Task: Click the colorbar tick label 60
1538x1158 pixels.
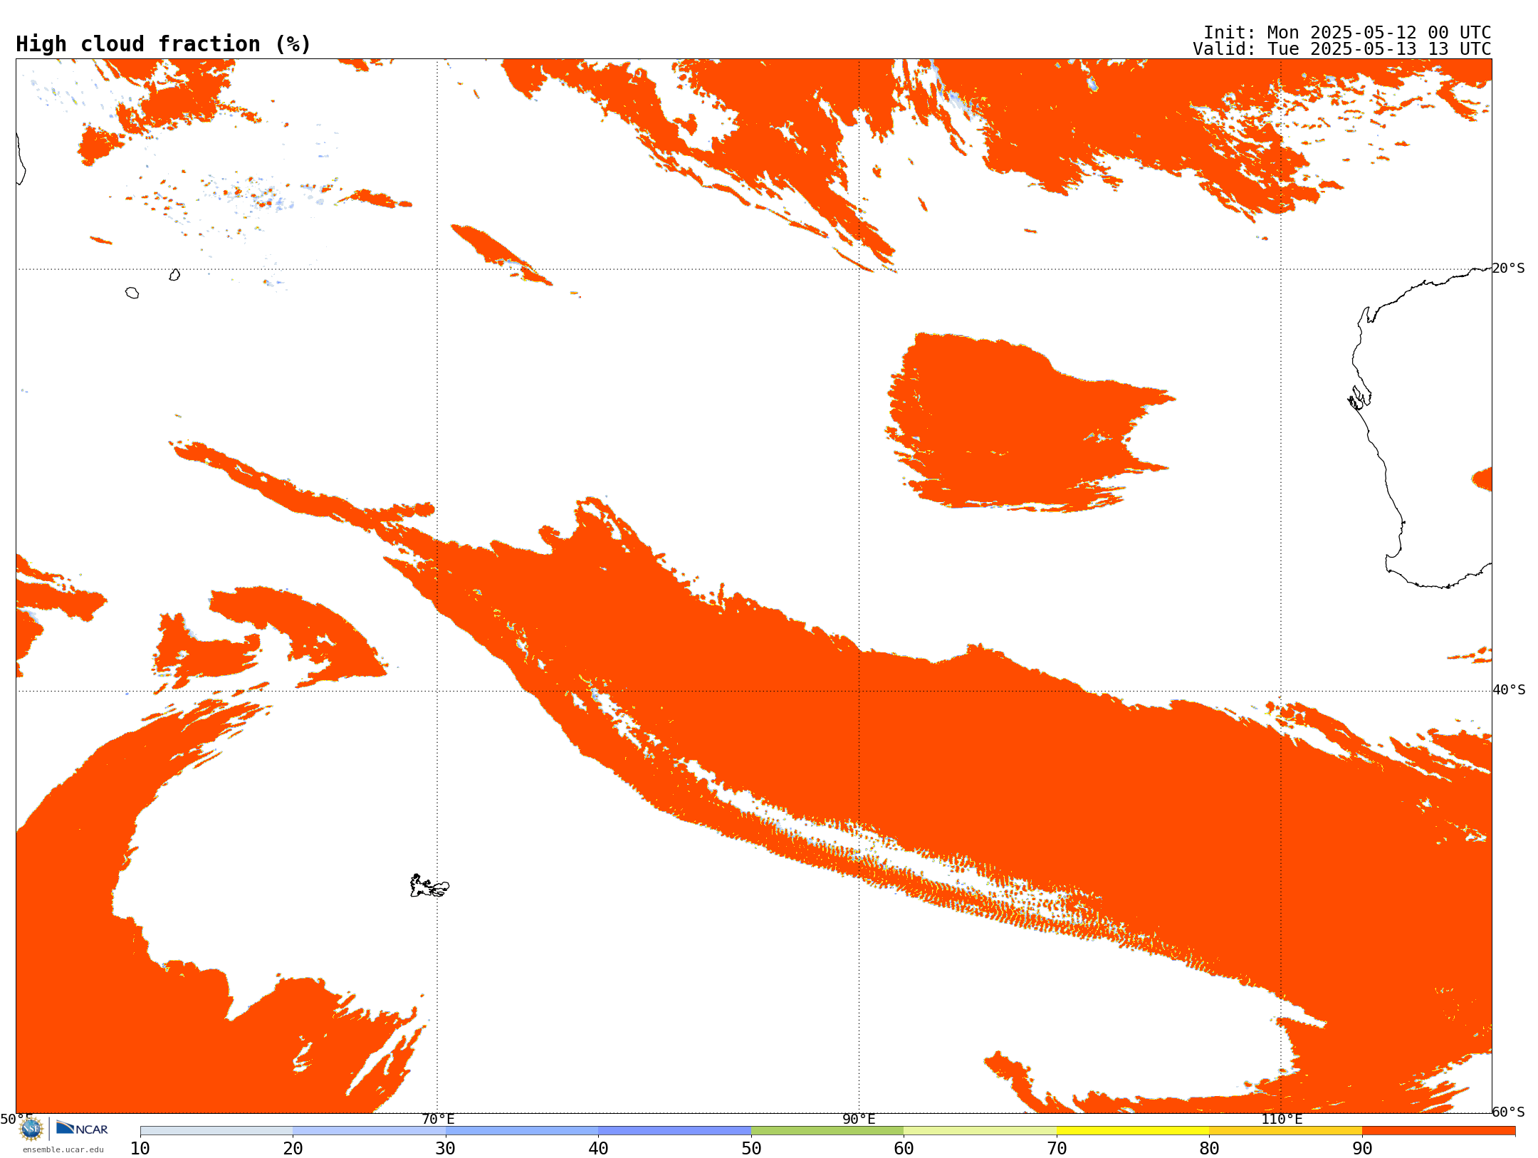Action: point(904,1149)
